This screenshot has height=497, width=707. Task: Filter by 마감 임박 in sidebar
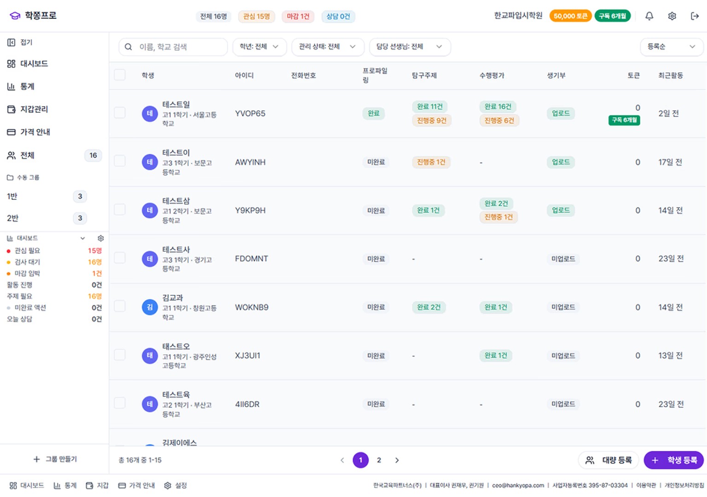(54, 274)
